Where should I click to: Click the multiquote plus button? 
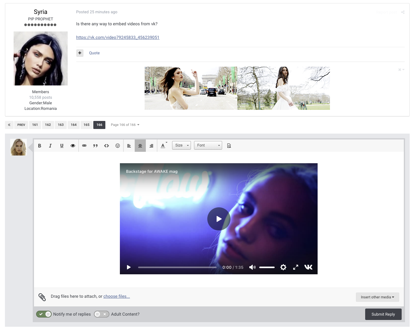pos(80,53)
